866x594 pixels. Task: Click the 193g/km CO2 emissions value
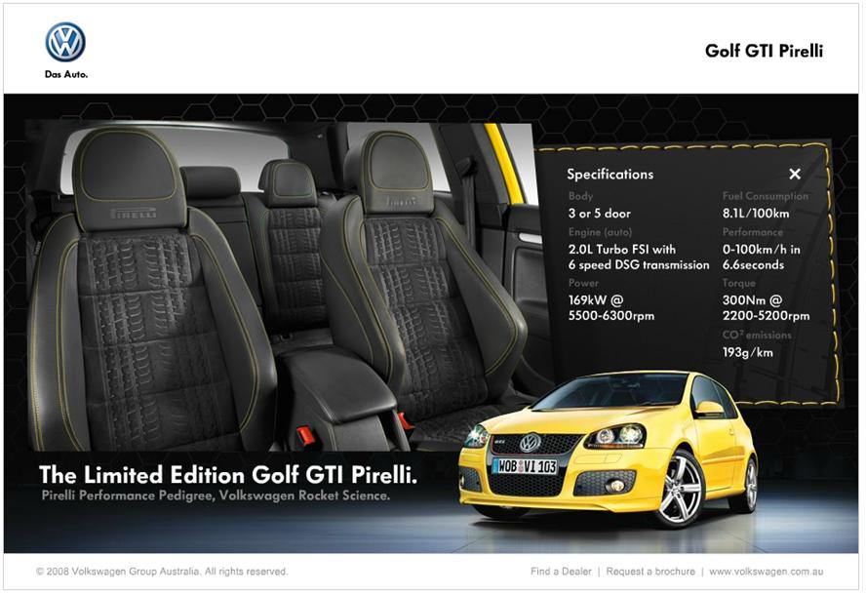click(x=747, y=352)
